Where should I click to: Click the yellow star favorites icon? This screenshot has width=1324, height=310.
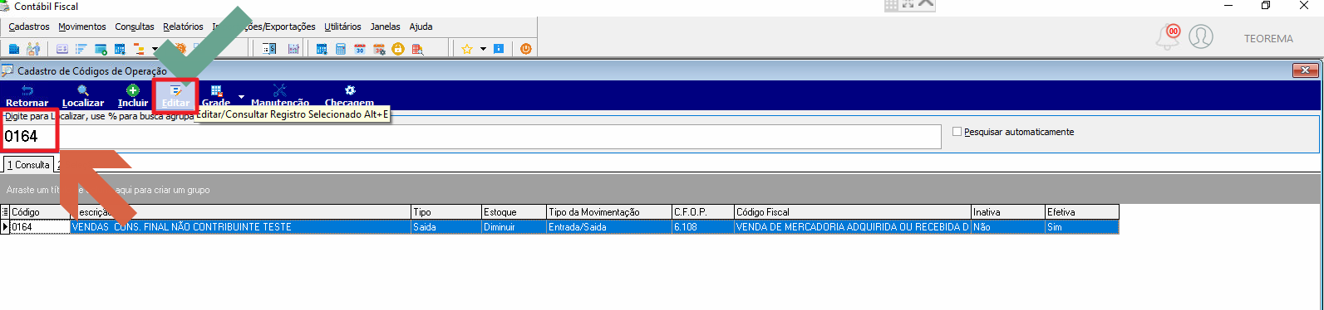(467, 49)
